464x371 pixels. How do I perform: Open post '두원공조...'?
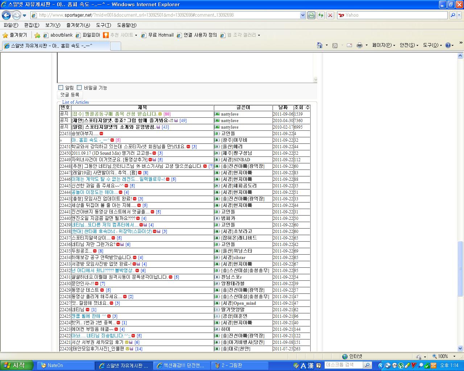tap(82, 251)
